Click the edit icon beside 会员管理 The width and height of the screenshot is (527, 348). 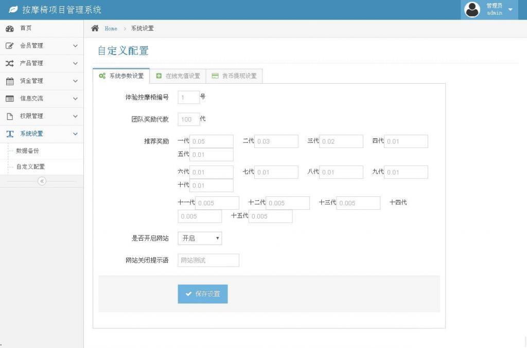click(x=10, y=46)
